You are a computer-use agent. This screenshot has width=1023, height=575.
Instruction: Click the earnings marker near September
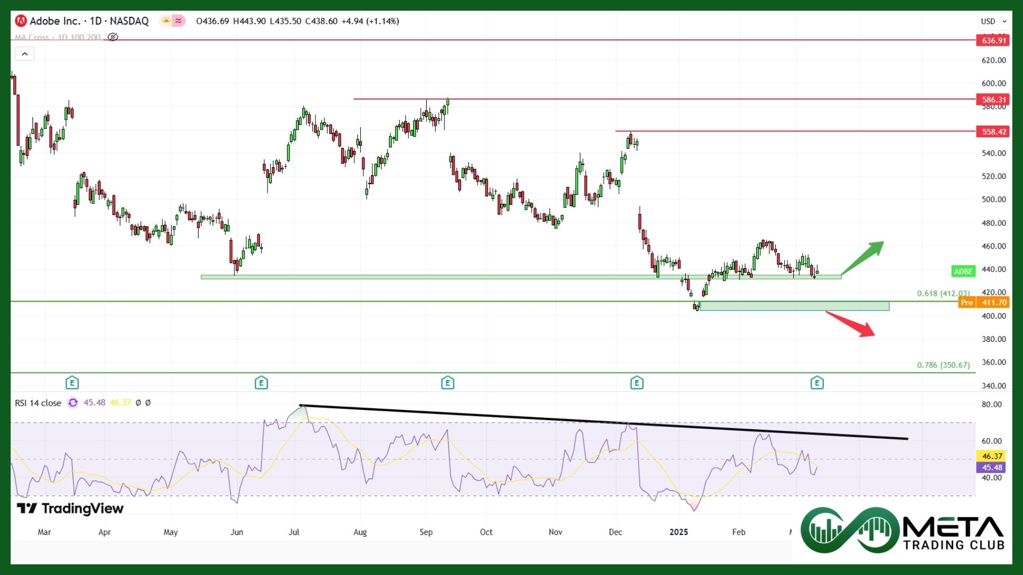(x=448, y=383)
